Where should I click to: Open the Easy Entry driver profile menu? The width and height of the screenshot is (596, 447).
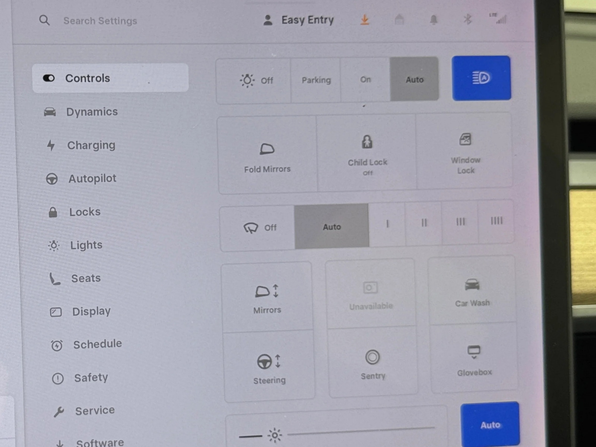pos(299,20)
